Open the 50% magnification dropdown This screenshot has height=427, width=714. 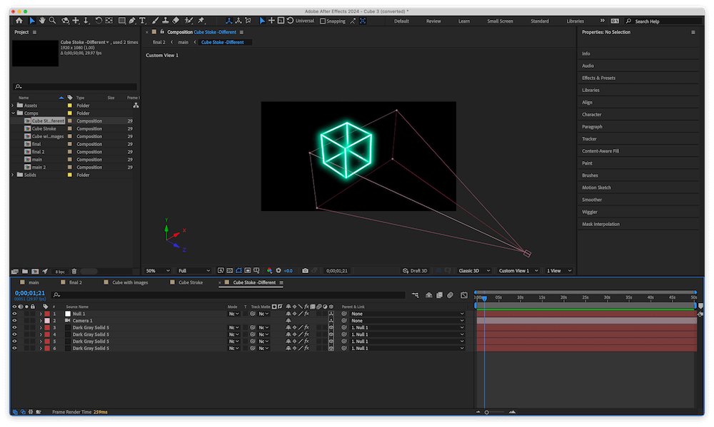tap(159, 271)
